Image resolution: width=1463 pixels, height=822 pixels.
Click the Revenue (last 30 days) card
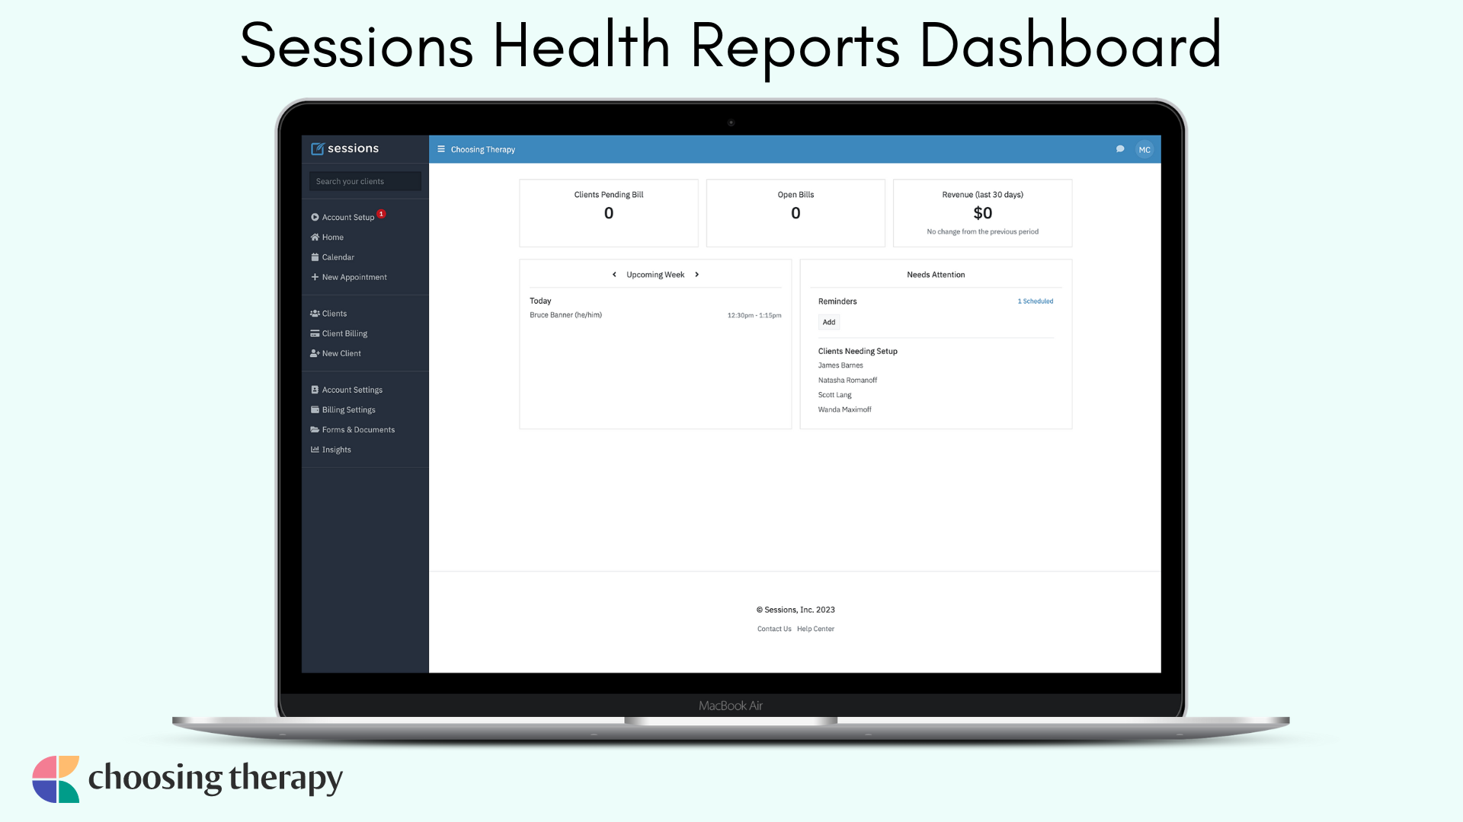[982, 213]
